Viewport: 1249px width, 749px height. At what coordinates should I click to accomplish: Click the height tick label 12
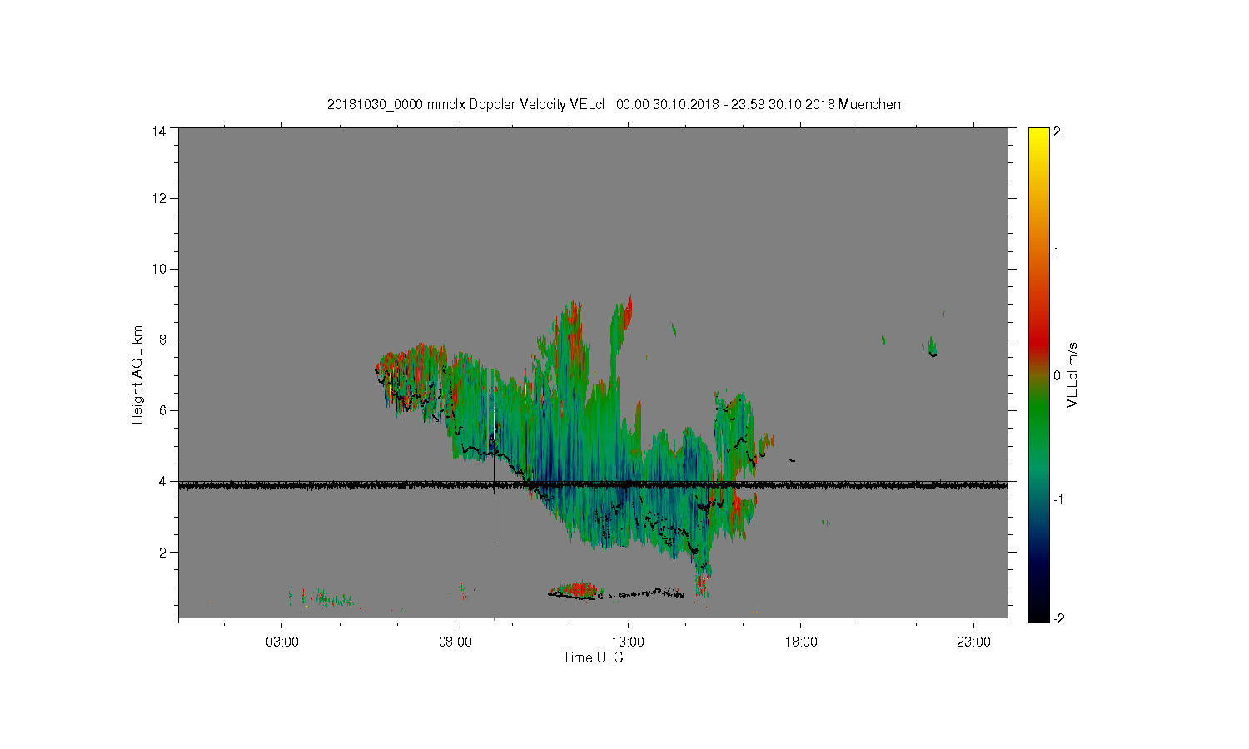coord(158,198)
